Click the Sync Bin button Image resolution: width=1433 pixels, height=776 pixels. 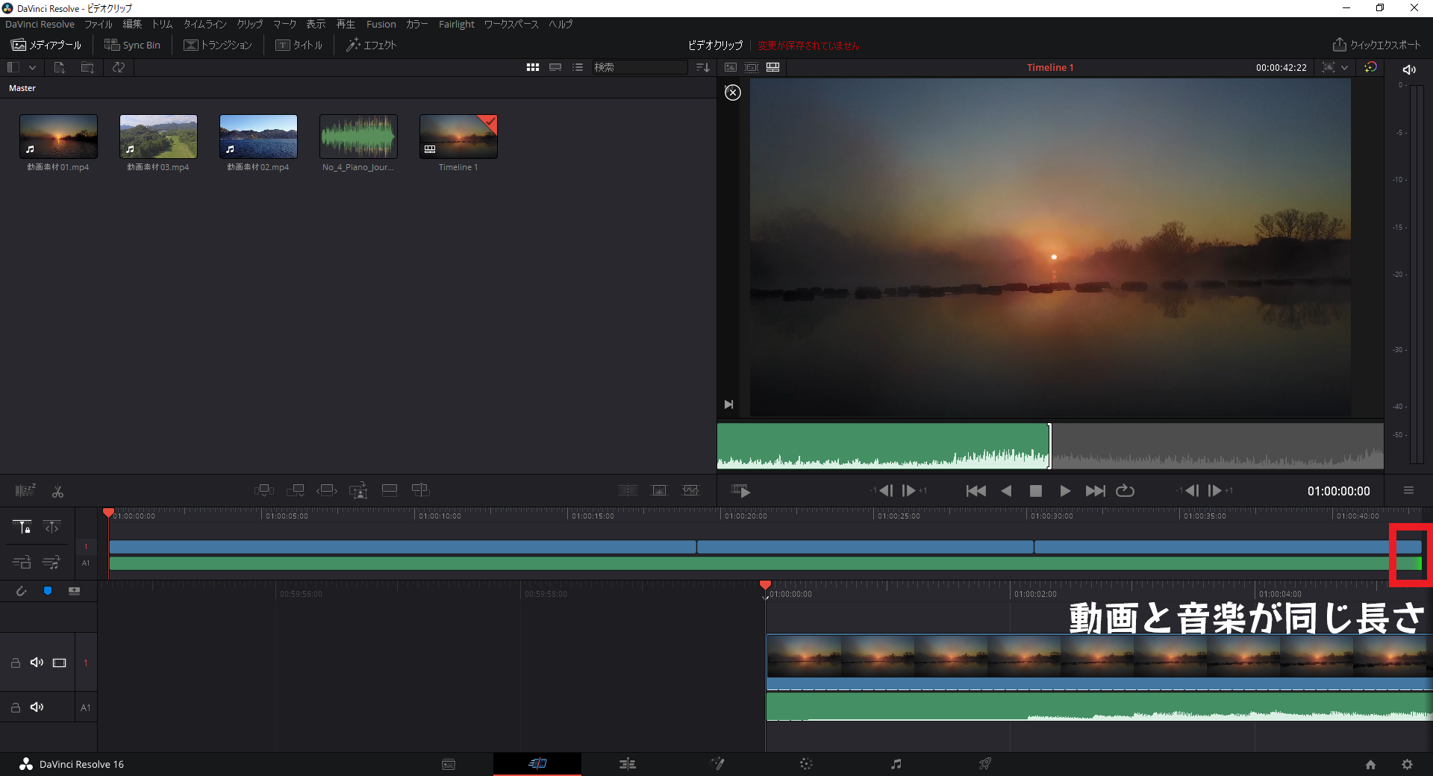tap(132, 45)
